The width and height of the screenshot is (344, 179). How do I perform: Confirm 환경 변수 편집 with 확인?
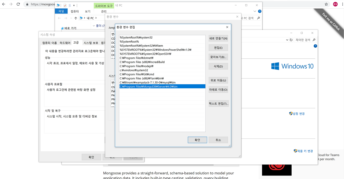(x=198, y=140)
